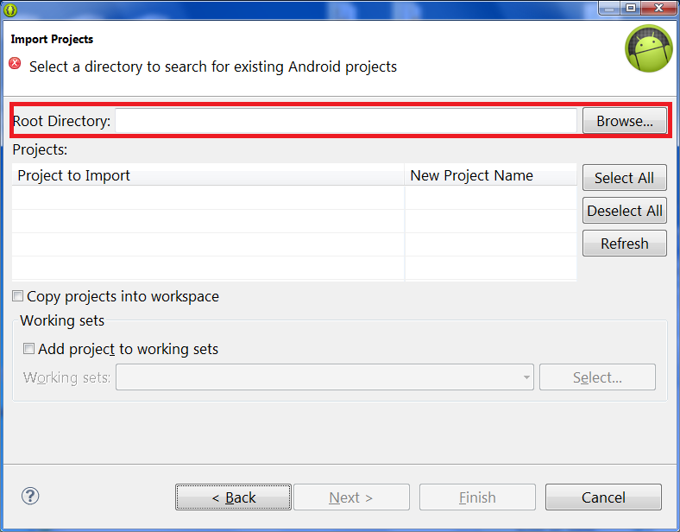
Task: Click the working sets Select... button
Action: pyautogui.click(x=597, y=377)
